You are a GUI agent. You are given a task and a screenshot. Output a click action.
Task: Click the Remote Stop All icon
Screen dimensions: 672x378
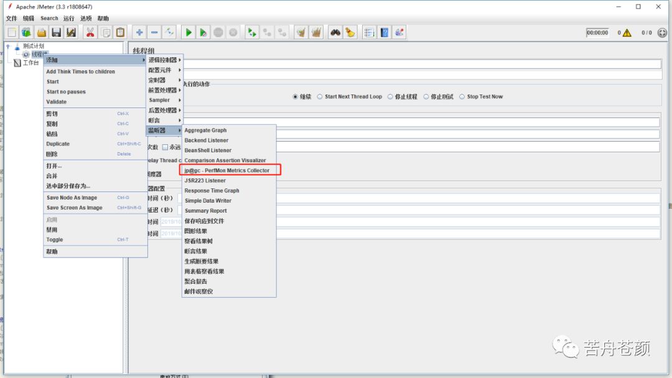(x=267, y=32)
